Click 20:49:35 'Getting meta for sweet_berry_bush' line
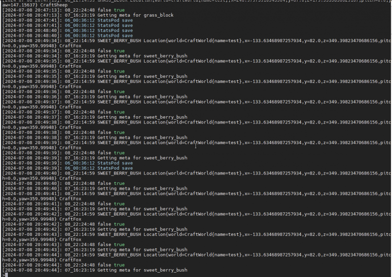The height and width of the screenshot is (277, 392). 95,76
